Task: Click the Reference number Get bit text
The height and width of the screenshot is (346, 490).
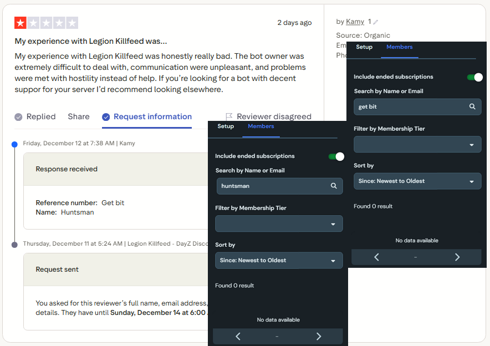Action: pos(80,203)
